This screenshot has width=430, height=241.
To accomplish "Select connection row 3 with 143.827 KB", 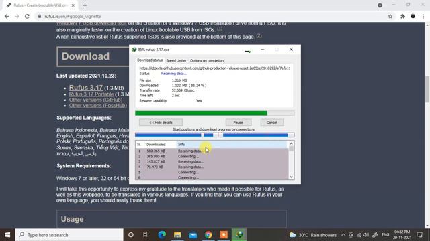I will (x=212, y=161).
